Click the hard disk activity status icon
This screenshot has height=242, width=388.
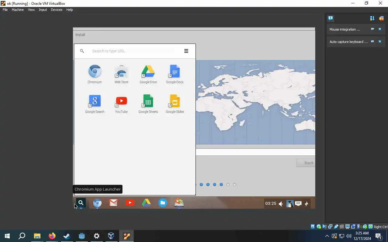click(313, 227)
